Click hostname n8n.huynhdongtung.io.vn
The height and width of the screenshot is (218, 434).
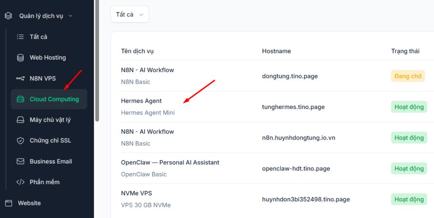(x=299, y=138)
